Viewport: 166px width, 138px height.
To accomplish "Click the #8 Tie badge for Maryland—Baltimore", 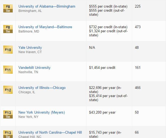I will pyautogui.click(x=8, y=29).
